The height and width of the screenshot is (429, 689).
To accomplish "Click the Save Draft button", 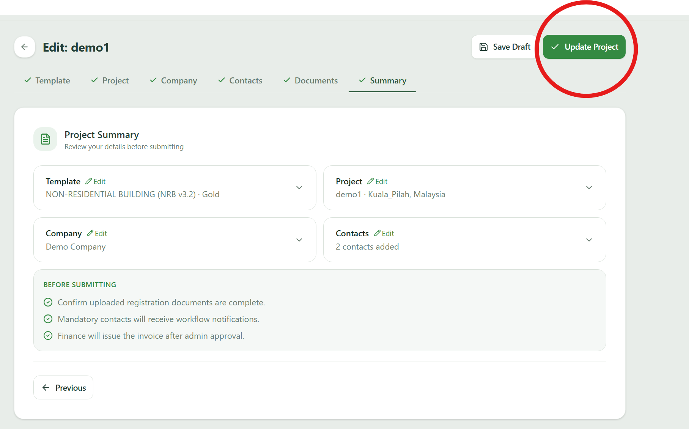I will [505, 47].
